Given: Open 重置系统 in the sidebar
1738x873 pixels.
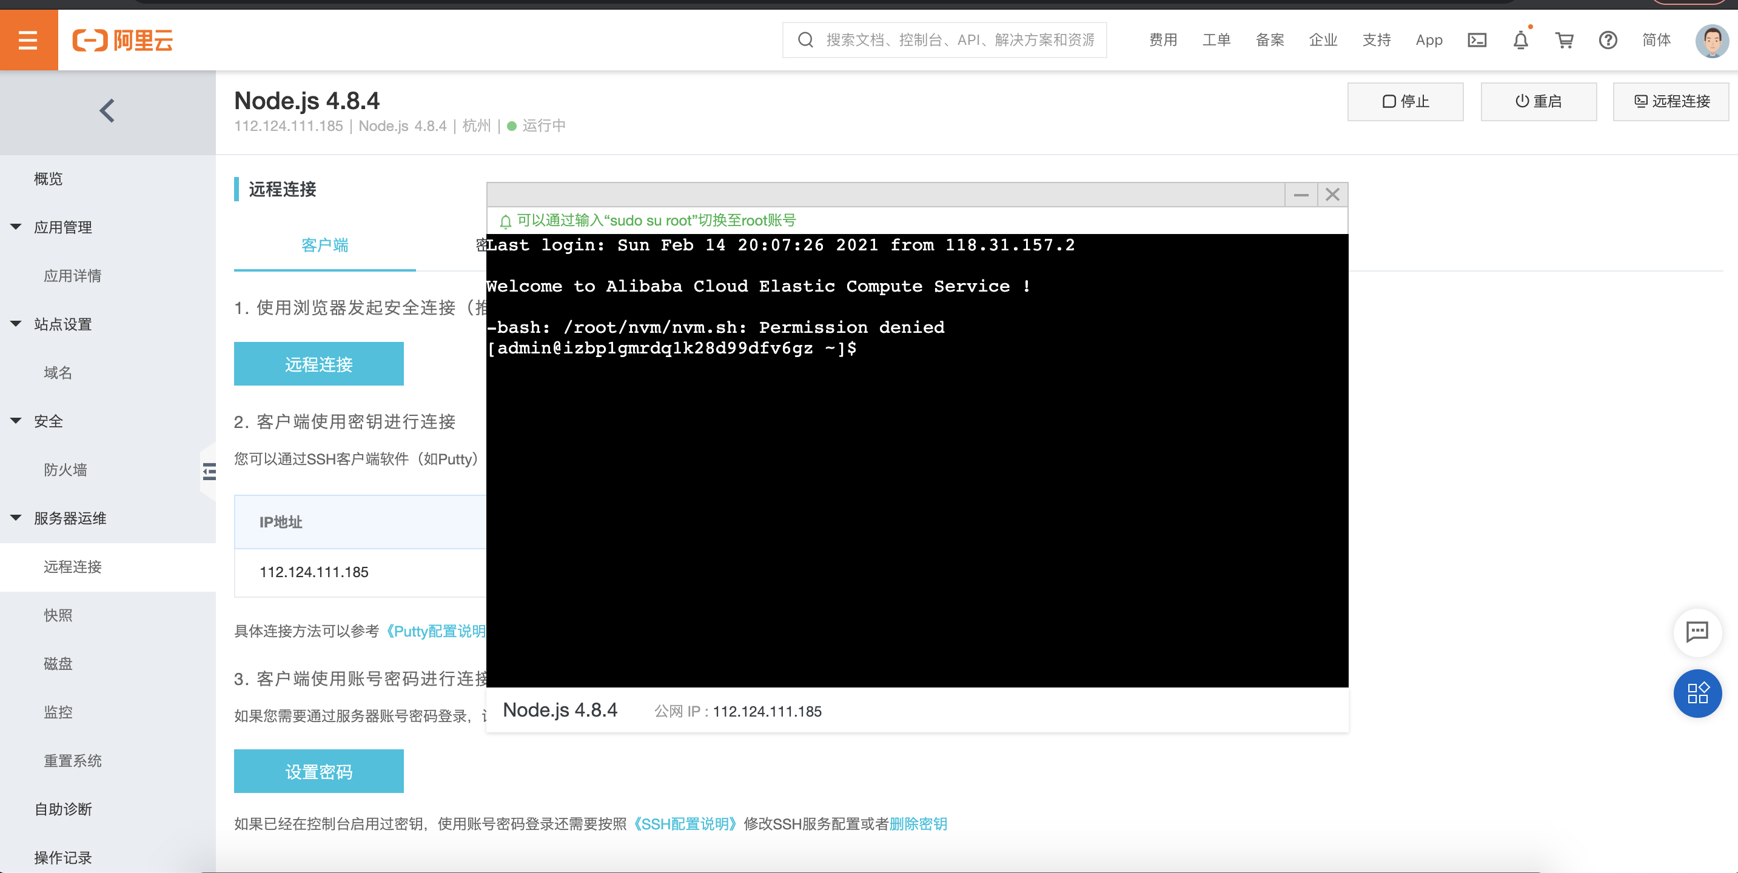Looking at the screenshot, I should [73, 761].
